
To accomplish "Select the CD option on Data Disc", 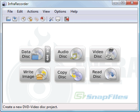I will point(48,50).
